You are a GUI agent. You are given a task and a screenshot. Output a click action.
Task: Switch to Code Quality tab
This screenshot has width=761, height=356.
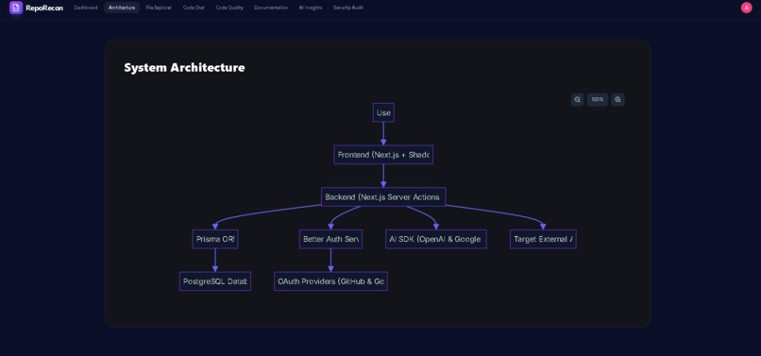(x=229, y=8)
